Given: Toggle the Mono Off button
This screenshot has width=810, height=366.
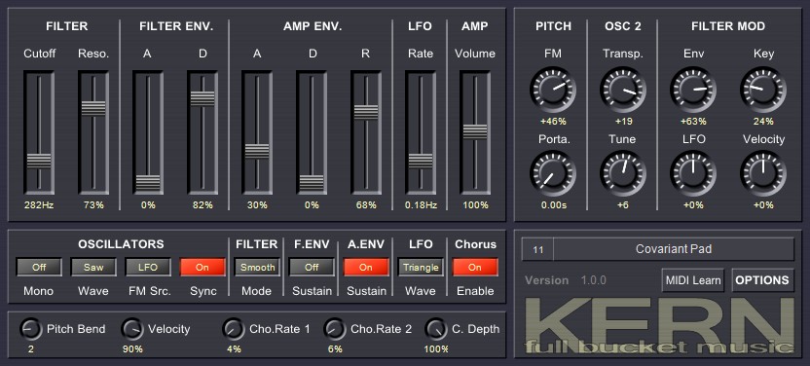Looking at the screenshot, I should (x=39, y=268).
